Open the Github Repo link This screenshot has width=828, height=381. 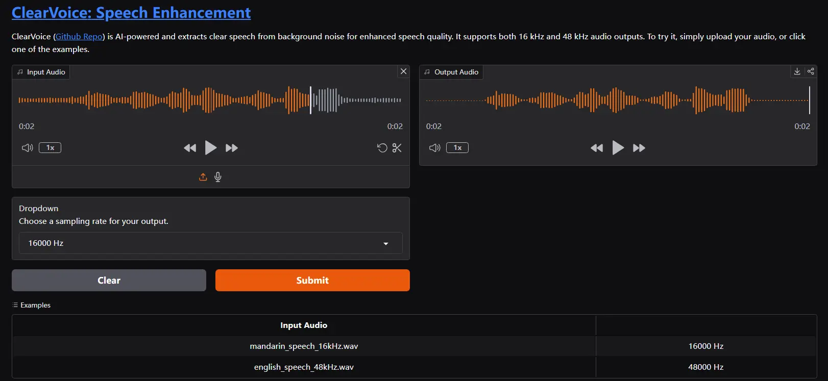(x=79, y=37)
